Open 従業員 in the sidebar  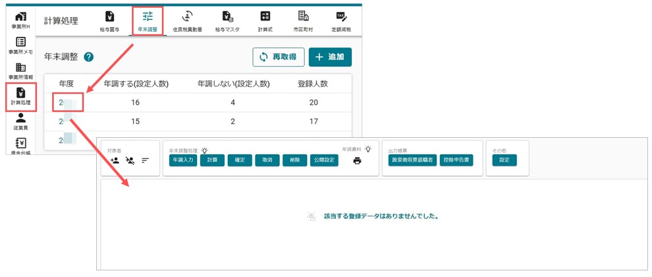21,121
